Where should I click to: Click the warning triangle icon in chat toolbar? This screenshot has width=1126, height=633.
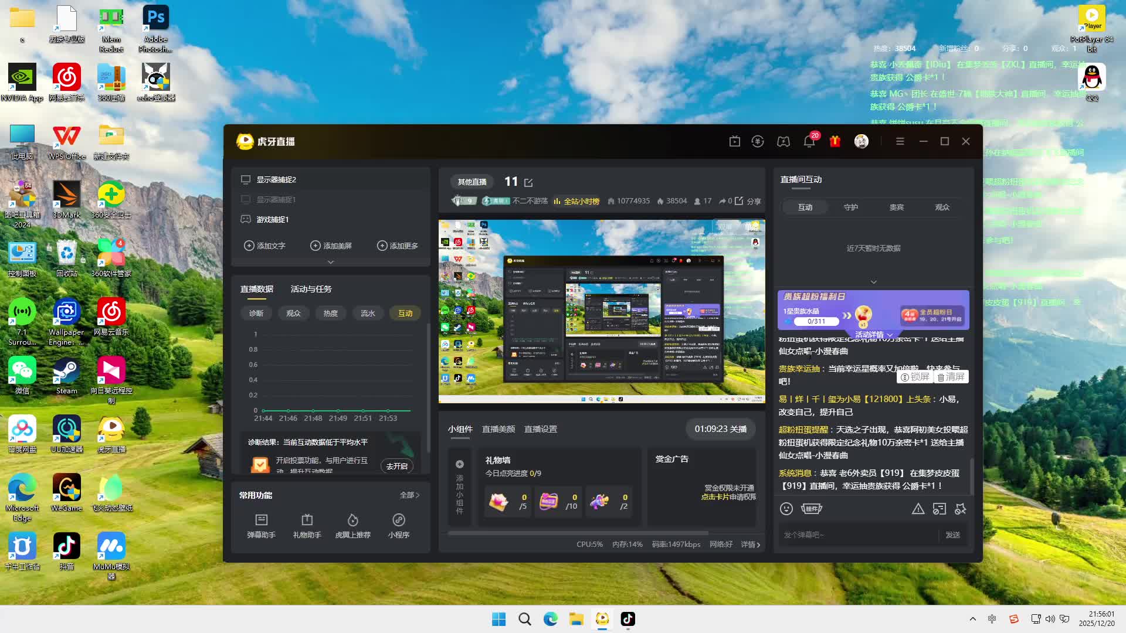pos(918,509)
